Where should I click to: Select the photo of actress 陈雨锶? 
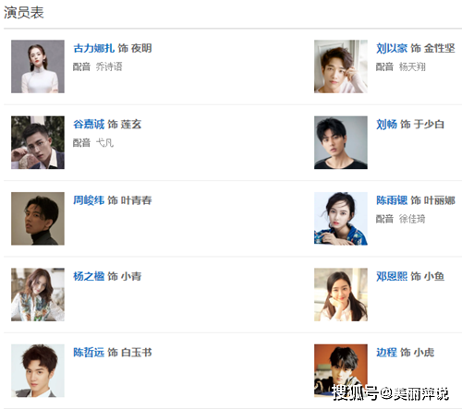click(x=341, y=219)
